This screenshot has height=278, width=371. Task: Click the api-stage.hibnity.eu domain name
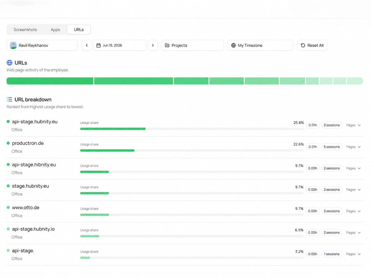point(34,165)
